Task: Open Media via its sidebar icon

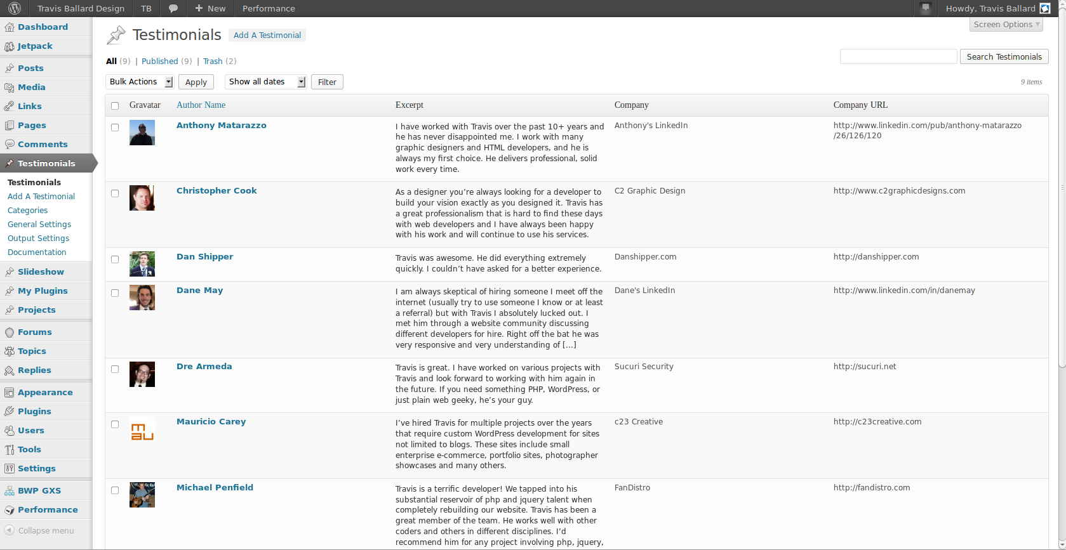Action: click(9, 88)
